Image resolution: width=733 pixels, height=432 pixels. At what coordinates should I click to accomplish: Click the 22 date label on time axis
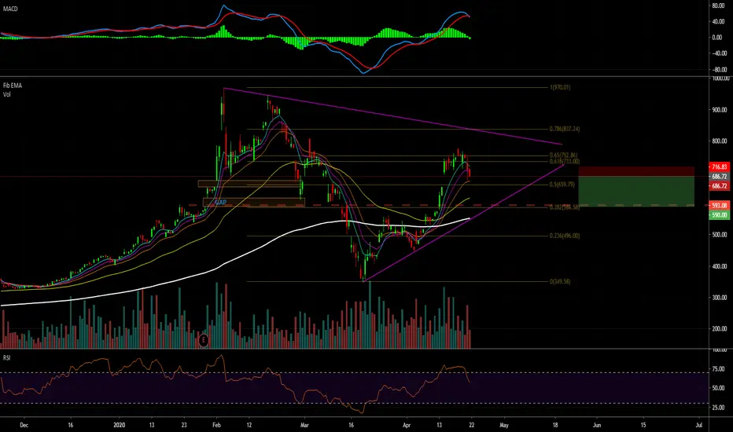471,426
